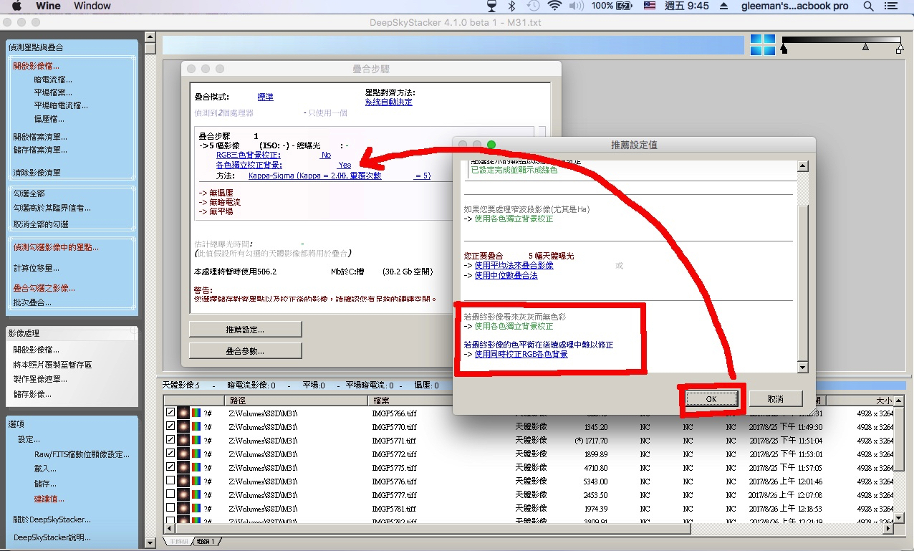This screenshot has width=914, height=551.
Task: Click the midtone triangle marker on gradient bar
Action: point(865,47)
